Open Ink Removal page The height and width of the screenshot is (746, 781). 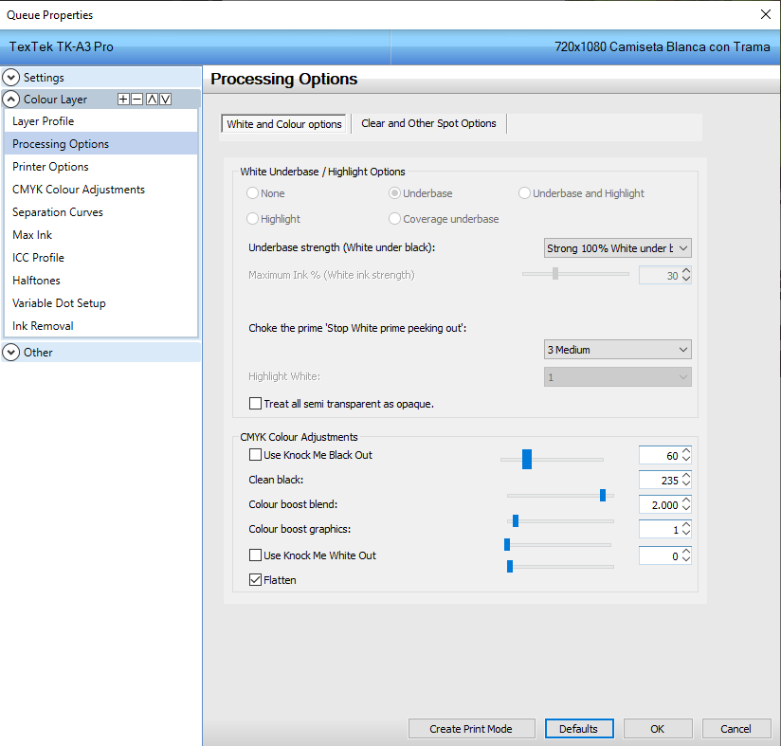coord(100,326)
